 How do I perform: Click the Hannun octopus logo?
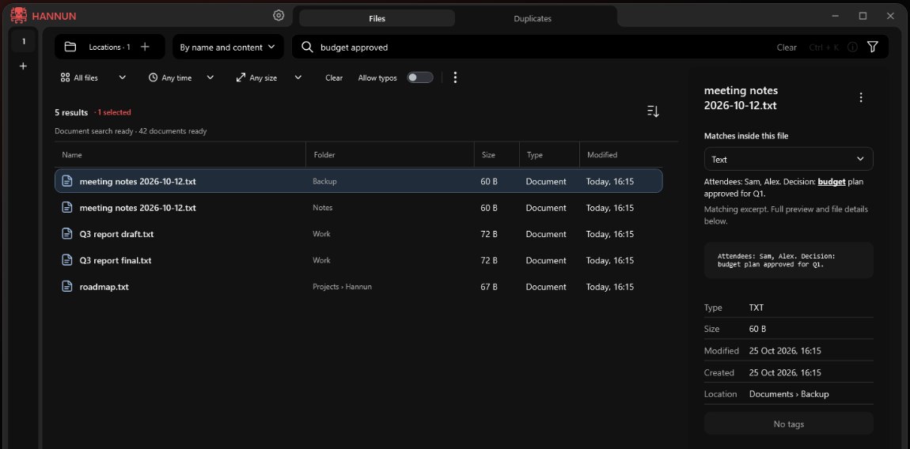18,16
